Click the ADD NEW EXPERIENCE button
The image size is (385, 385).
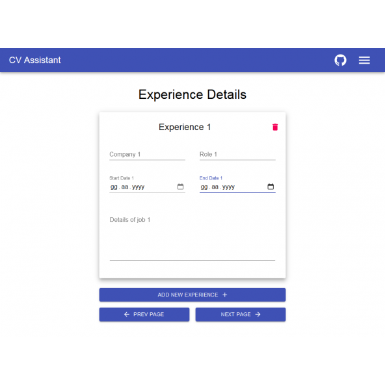click(192, 295)
